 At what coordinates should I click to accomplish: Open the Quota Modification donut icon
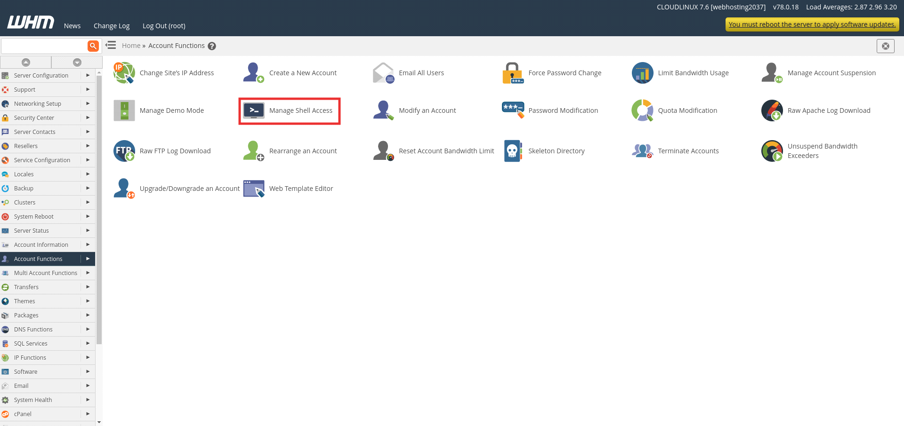tap(642, 110)
